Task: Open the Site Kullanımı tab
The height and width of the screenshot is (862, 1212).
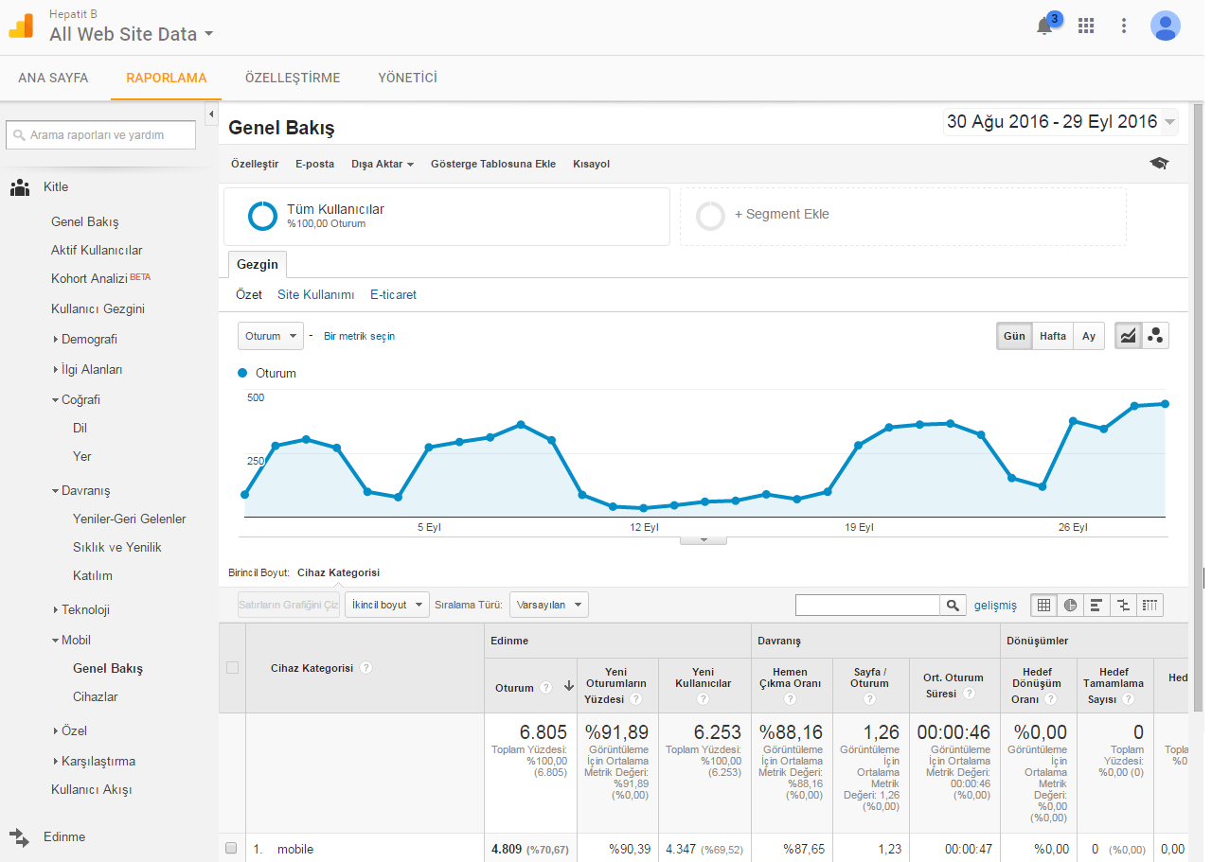Action: 316,295
